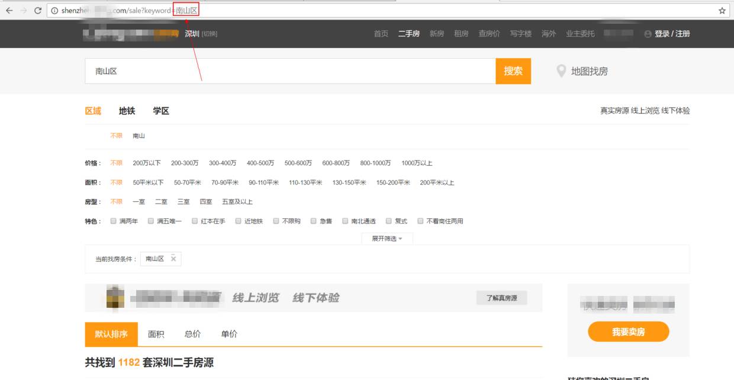
Task: Sort listings by 总价
Action: (193, 334)
